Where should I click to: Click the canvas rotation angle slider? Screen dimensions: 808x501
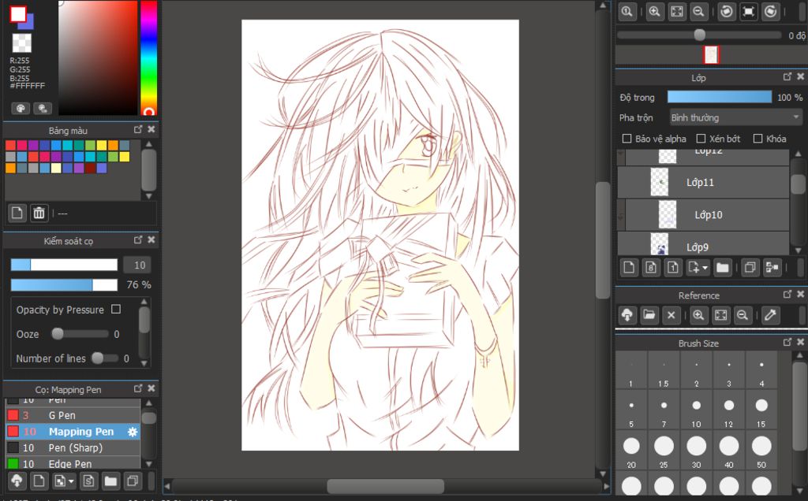[699, 35]
